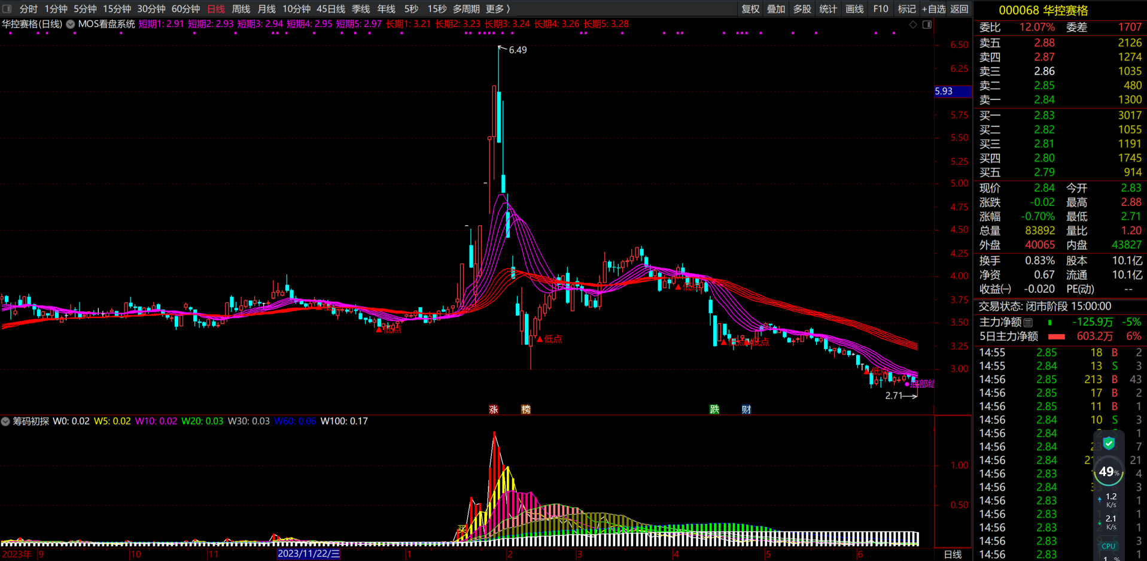Click the 跌 event marker icon
Viewport: 1147px width, 561px height.
[714, 410]
